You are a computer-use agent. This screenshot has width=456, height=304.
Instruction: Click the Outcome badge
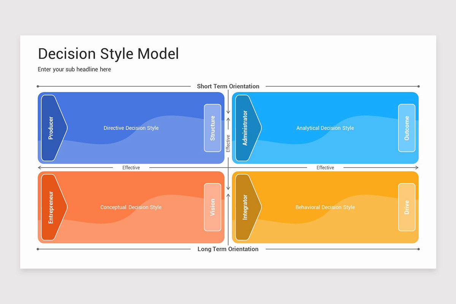coord(407,128)
